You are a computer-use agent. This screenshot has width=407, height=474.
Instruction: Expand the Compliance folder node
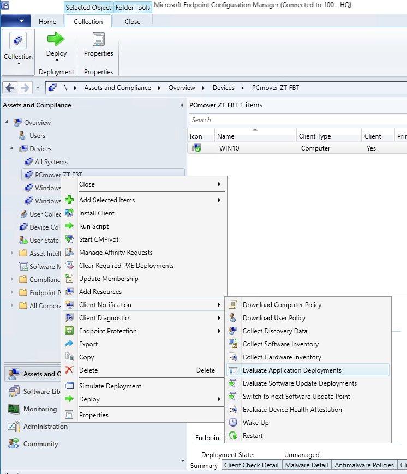[x=12, y=279]
